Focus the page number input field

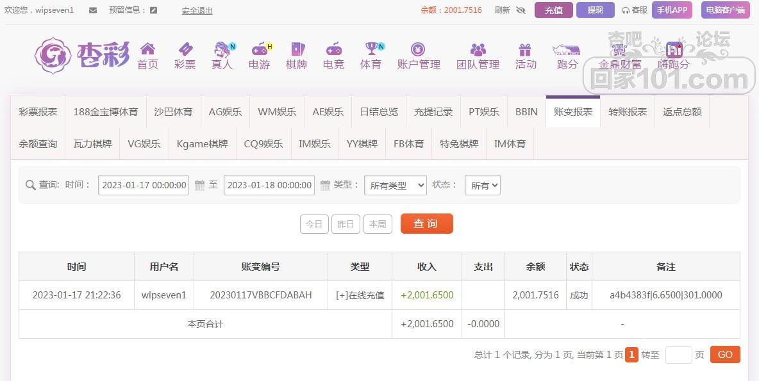679,355
